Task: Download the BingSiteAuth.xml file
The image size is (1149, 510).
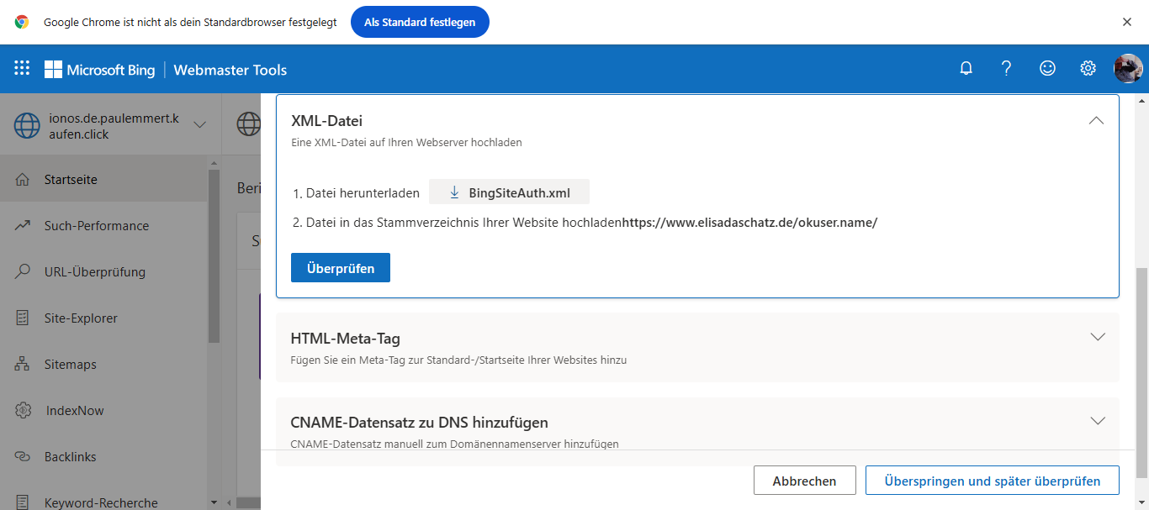Action: coord(509,192)
